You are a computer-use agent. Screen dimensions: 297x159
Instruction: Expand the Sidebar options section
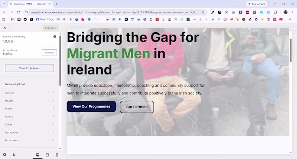(29, 117)
